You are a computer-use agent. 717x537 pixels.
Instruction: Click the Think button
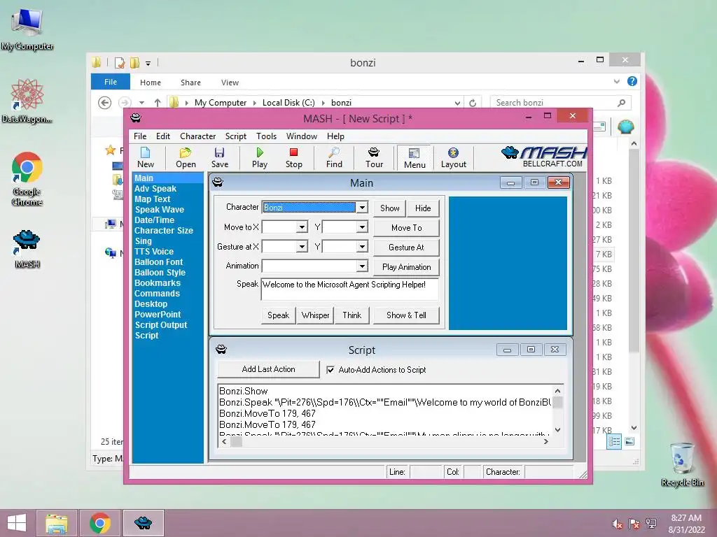click(x=351, y=315)
